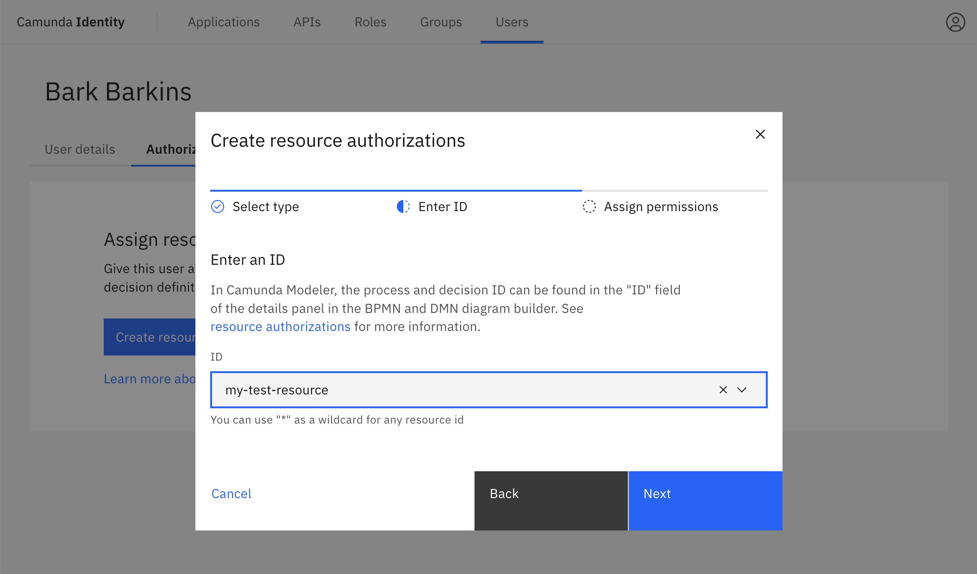Open the "resource authorizations" documentation link
Screen dimensions: 977x574
pos(280,326)
